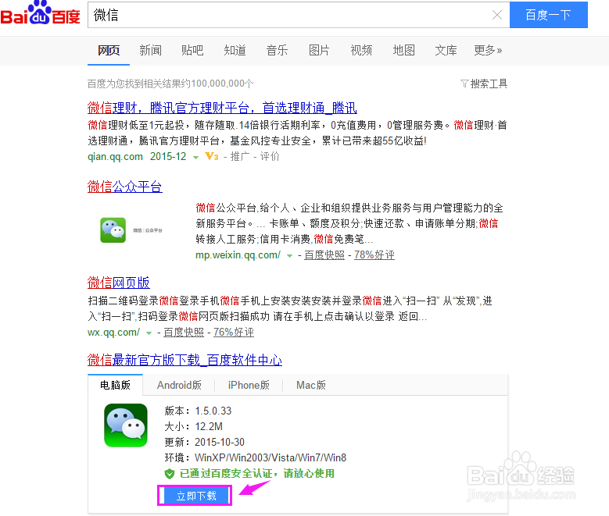Select the 网页 tab
609x516 pixels.
109,51
